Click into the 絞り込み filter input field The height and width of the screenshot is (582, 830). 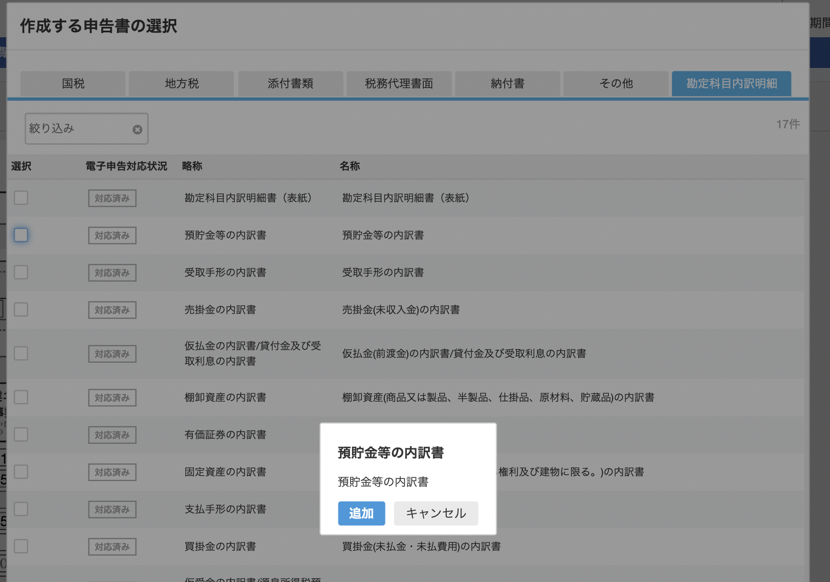77,129
